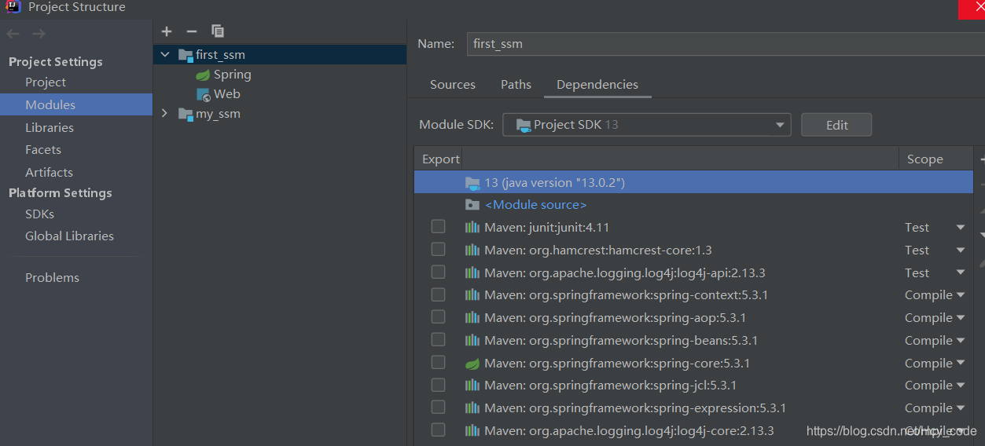The image size is (985, 446).
Task: Open SDKs under Platform Settings
Action: coord(39,214)
